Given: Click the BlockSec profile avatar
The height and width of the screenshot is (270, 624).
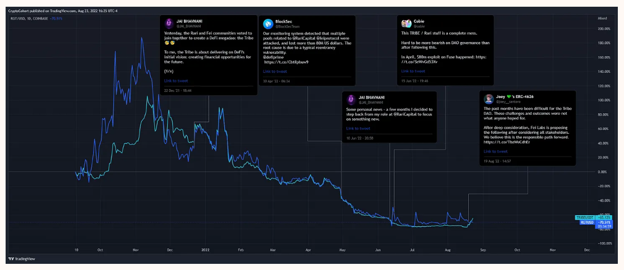Looking at the screenshot, I should [267, 24].
